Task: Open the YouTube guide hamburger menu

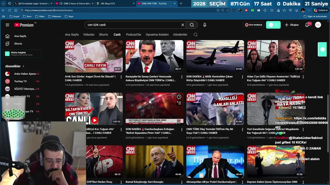Action: (7, 25)
